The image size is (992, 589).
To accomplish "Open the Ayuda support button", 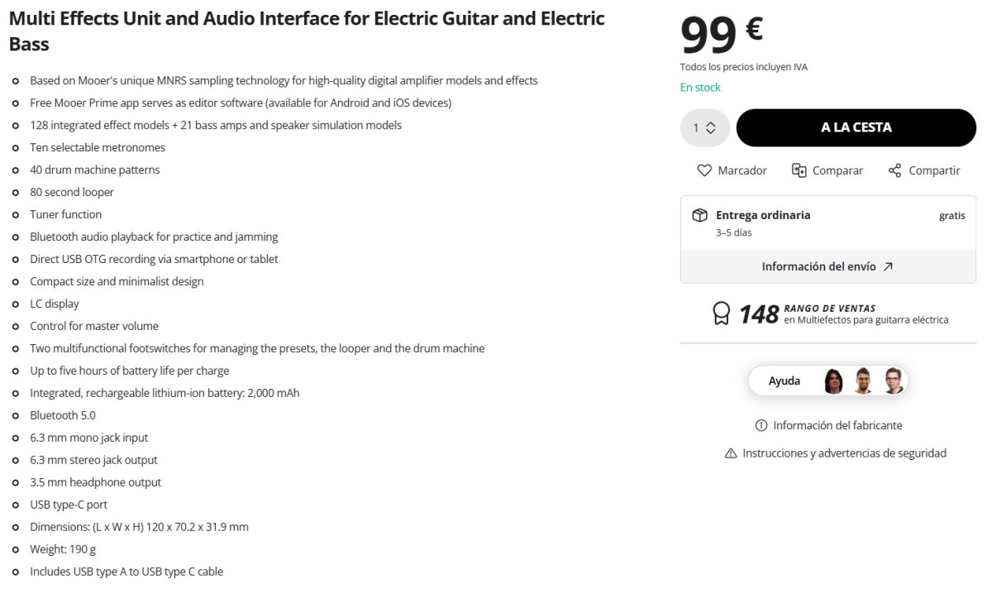I will point(785,381).
